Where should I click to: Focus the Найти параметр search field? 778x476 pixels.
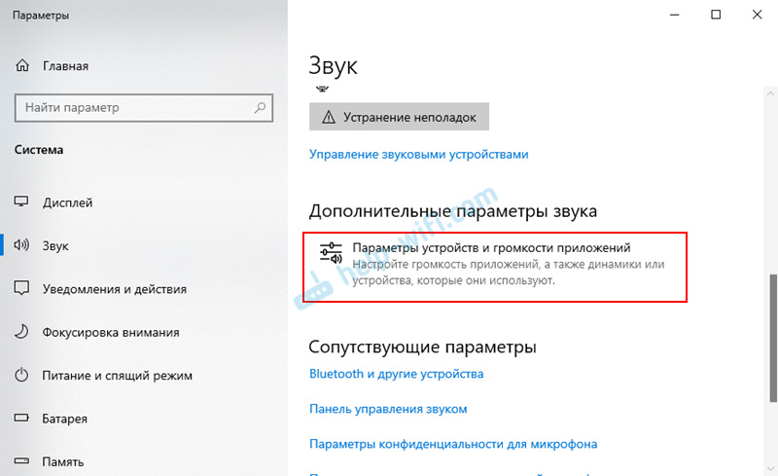pos(144,108)
